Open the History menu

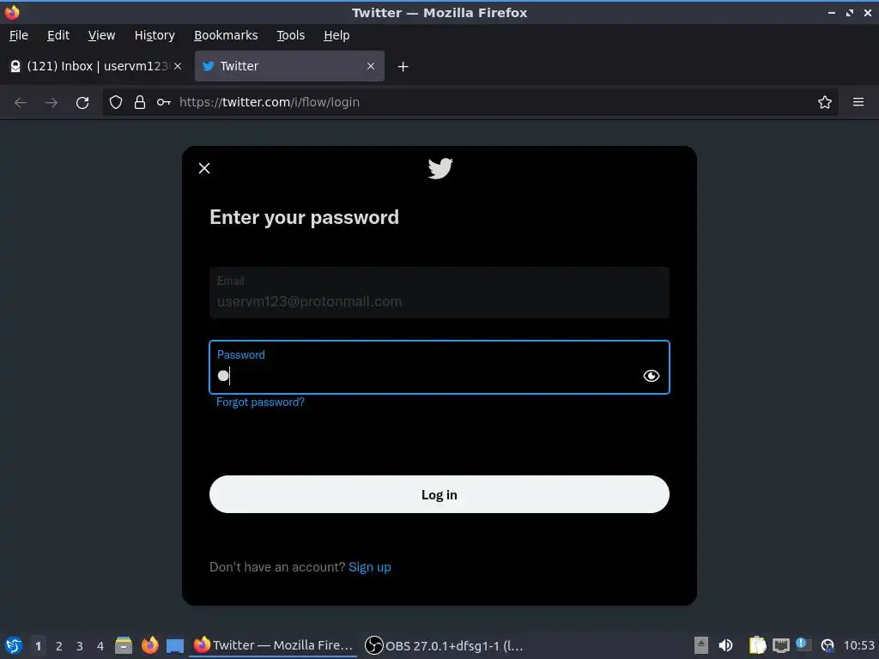point(155,35)
